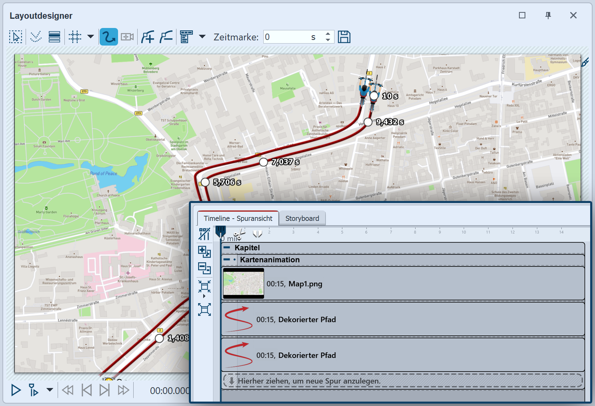The image size is (595, 406).
Task: Click the add path point icon
Action: (148, 37)
